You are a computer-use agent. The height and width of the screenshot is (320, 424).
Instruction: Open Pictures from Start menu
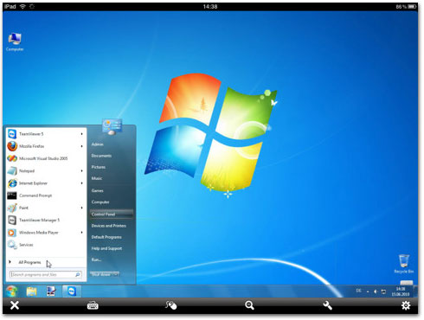tap(99, 167)
